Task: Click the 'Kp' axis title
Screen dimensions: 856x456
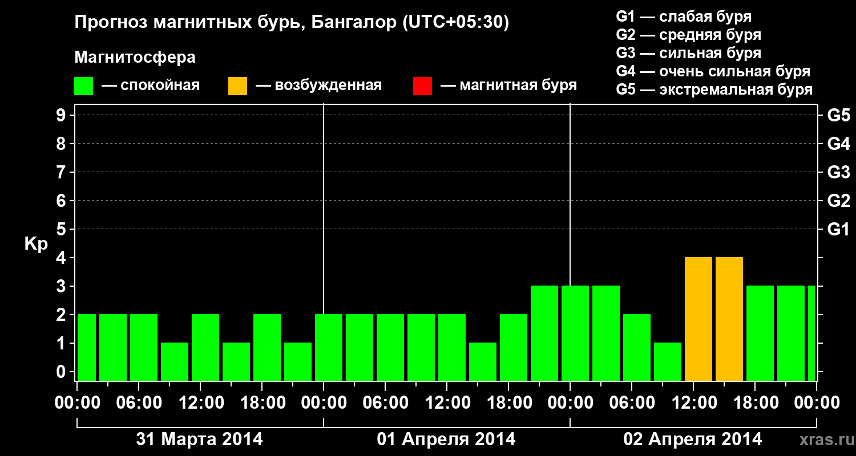Action: point(36,243)
